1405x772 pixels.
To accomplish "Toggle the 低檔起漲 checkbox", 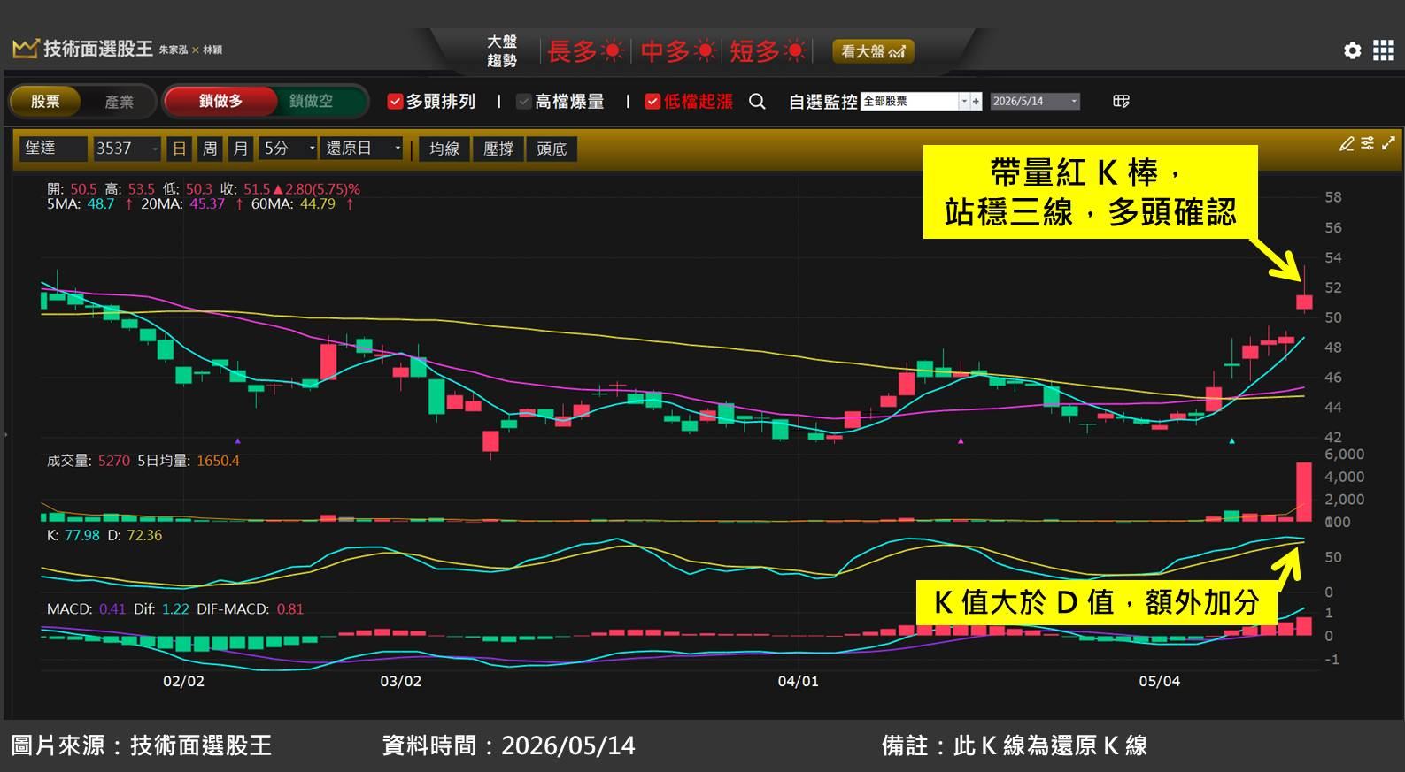I will 652,102.
